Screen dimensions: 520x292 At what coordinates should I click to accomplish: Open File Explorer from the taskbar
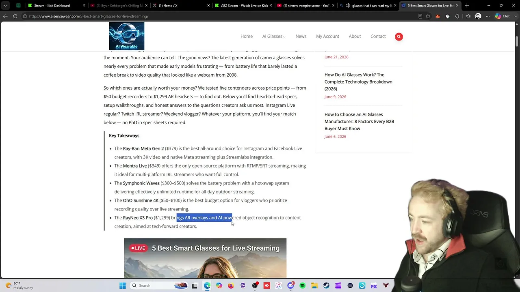pos(314,286)
